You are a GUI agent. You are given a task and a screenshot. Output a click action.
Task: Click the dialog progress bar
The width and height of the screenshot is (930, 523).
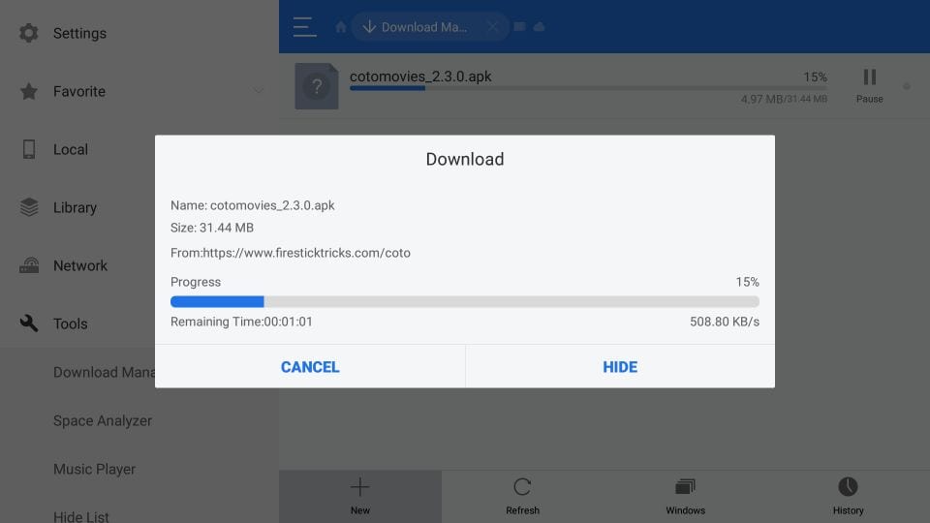(x=465, y=302)
